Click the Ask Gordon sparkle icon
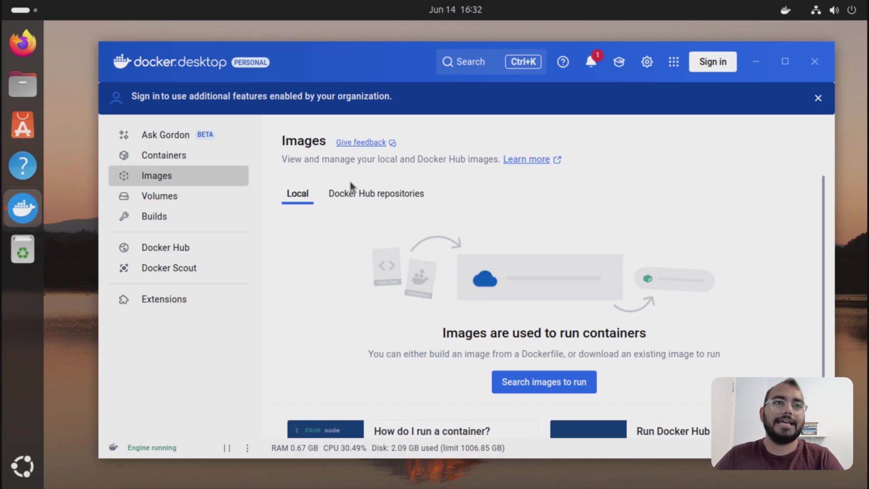 point(124,135)
